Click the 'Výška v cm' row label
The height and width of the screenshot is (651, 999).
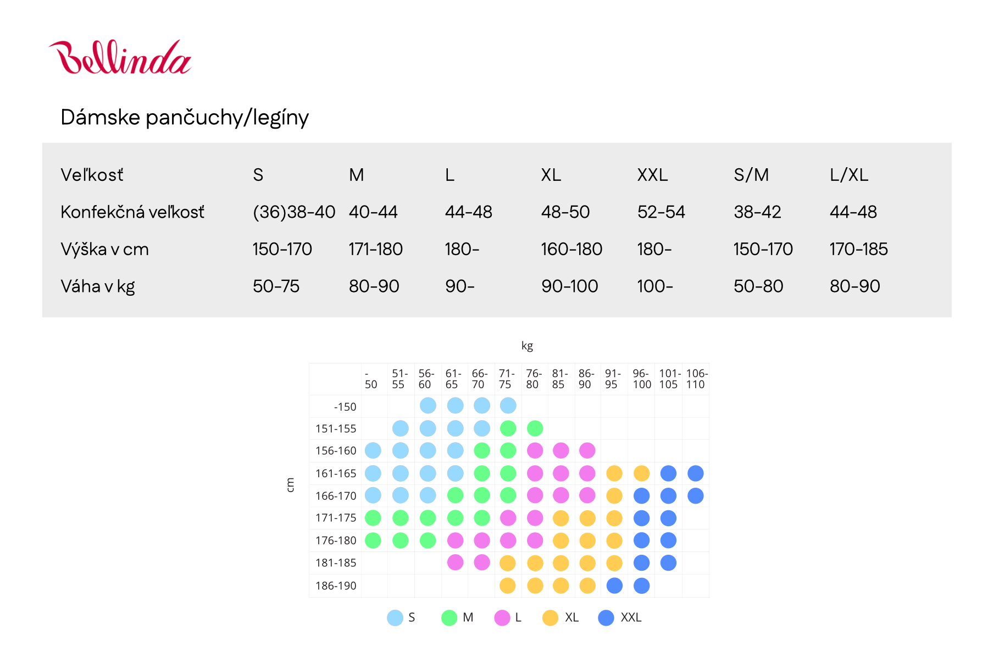click(x=104, y=249)
